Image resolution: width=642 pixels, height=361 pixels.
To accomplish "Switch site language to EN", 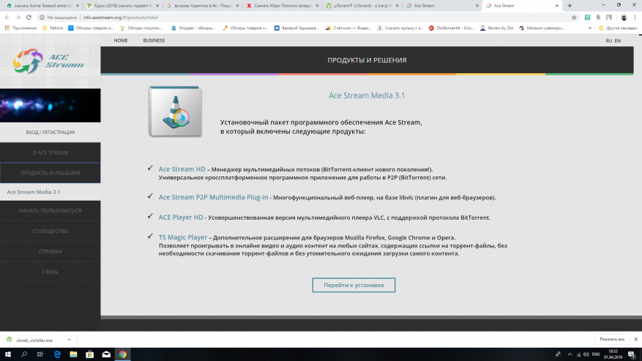I will (617, 40).
